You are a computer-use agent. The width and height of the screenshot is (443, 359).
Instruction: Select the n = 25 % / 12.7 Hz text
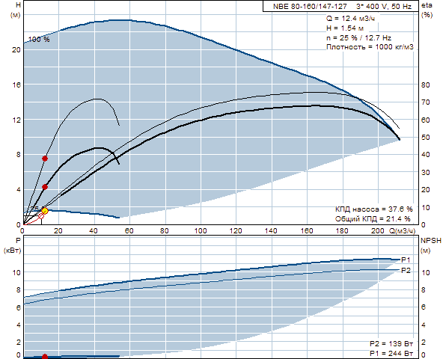tap(358, 38)
